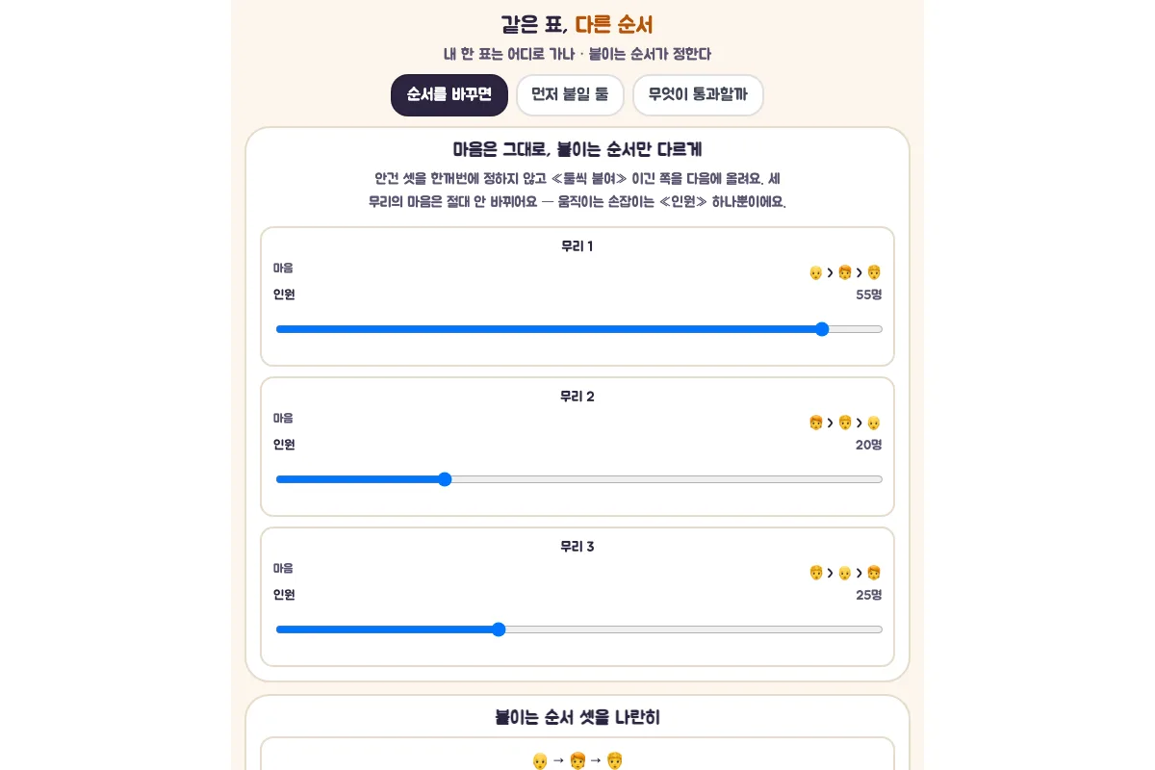The image size is (1155, 770).
Task: Click the blond emoji in the bottom order row
Action: [615, 760]
